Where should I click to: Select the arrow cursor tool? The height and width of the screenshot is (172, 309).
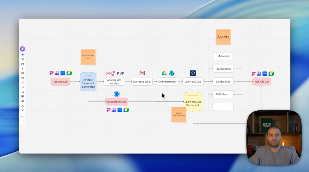pos(22,55)
